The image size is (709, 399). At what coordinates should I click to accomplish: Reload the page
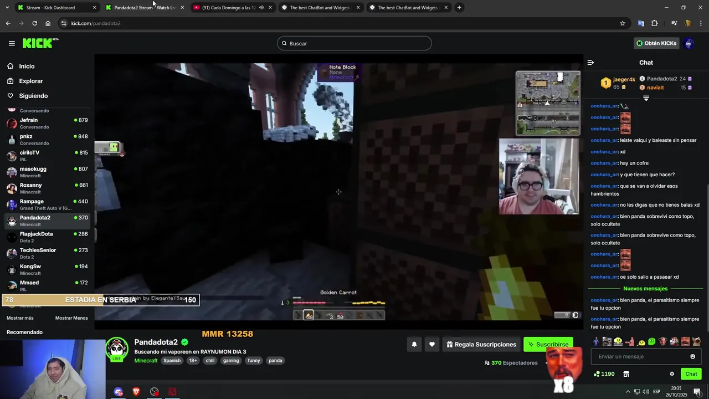click(34, 23)
